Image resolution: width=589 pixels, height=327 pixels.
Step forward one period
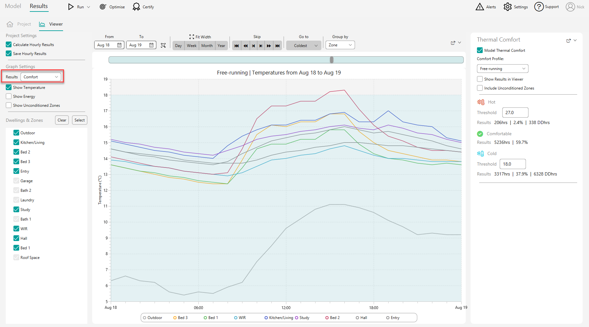[261, 46]
